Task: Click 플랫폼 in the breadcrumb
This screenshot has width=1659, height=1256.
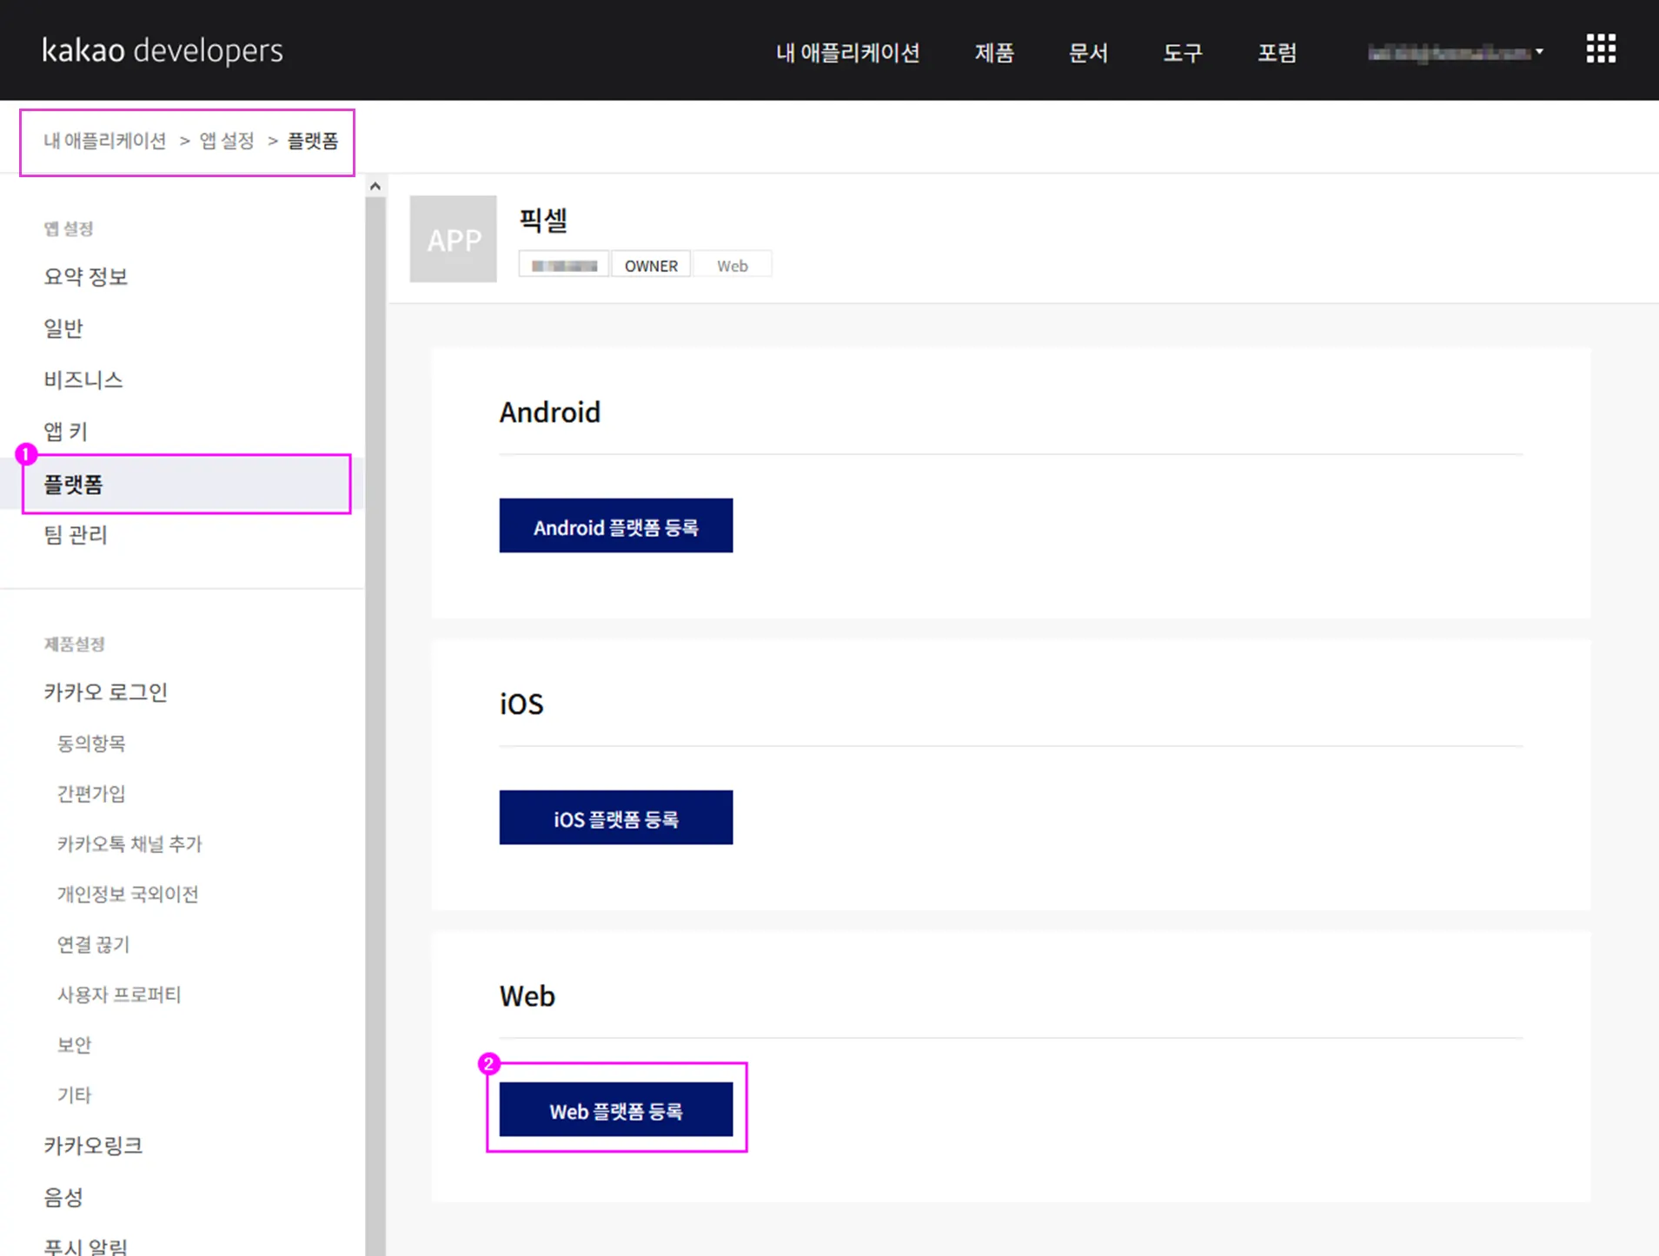Action: tap(313, 141)
